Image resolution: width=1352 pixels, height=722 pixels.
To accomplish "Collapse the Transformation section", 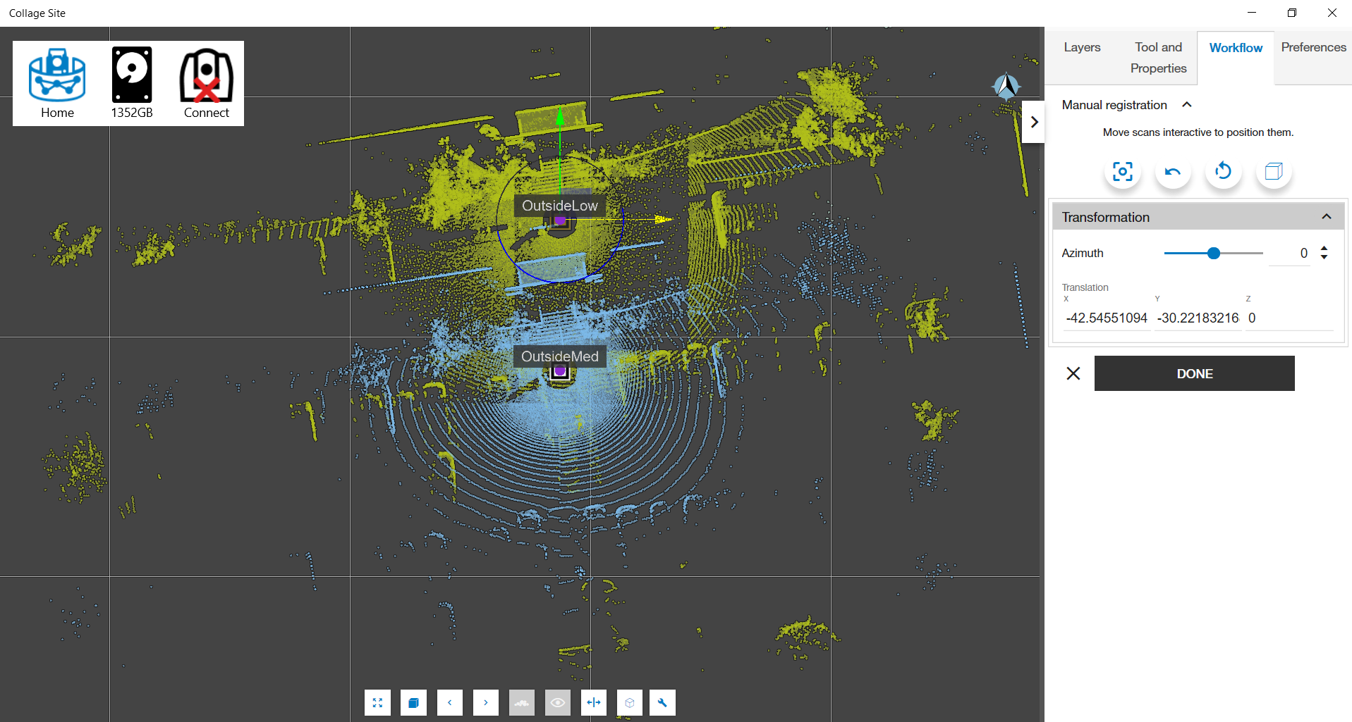I will click(1326, 217).
